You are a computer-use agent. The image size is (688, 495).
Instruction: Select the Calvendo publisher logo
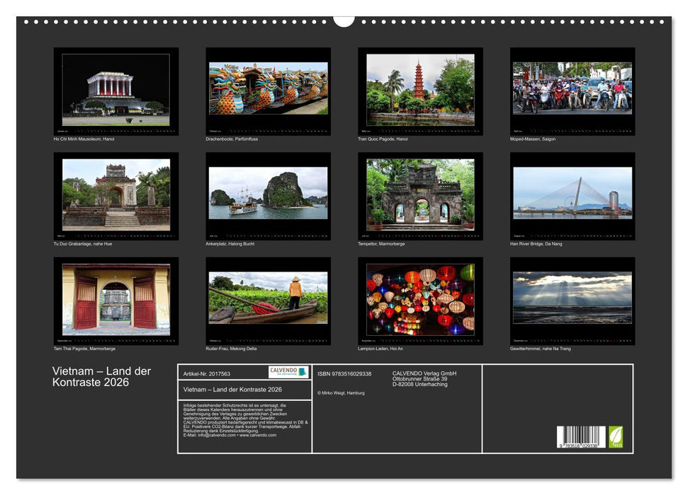point(289,373)
